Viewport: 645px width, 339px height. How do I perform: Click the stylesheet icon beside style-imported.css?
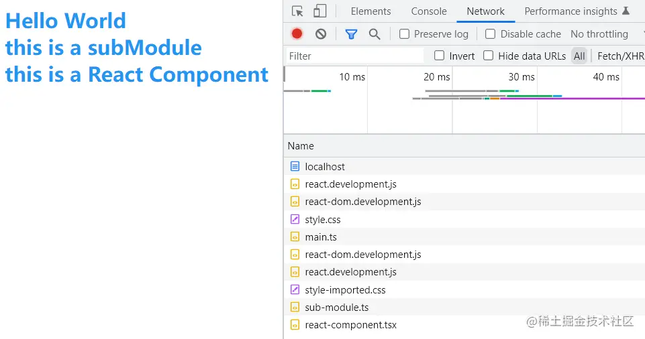coord(295,289)
